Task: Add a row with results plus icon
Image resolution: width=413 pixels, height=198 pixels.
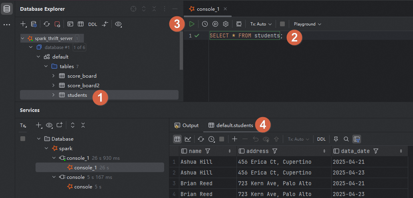Action: 234,139
